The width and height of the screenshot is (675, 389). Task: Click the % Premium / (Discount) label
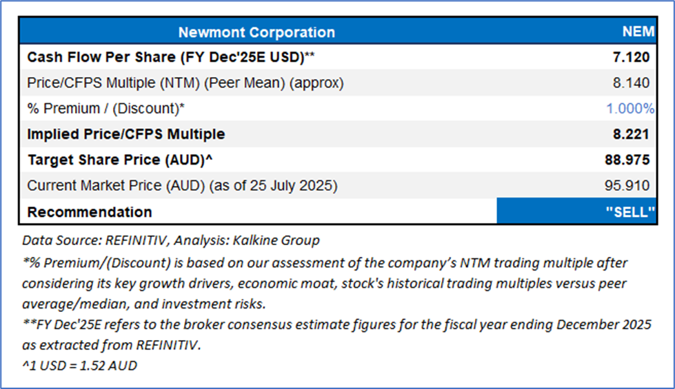[106, 108]
